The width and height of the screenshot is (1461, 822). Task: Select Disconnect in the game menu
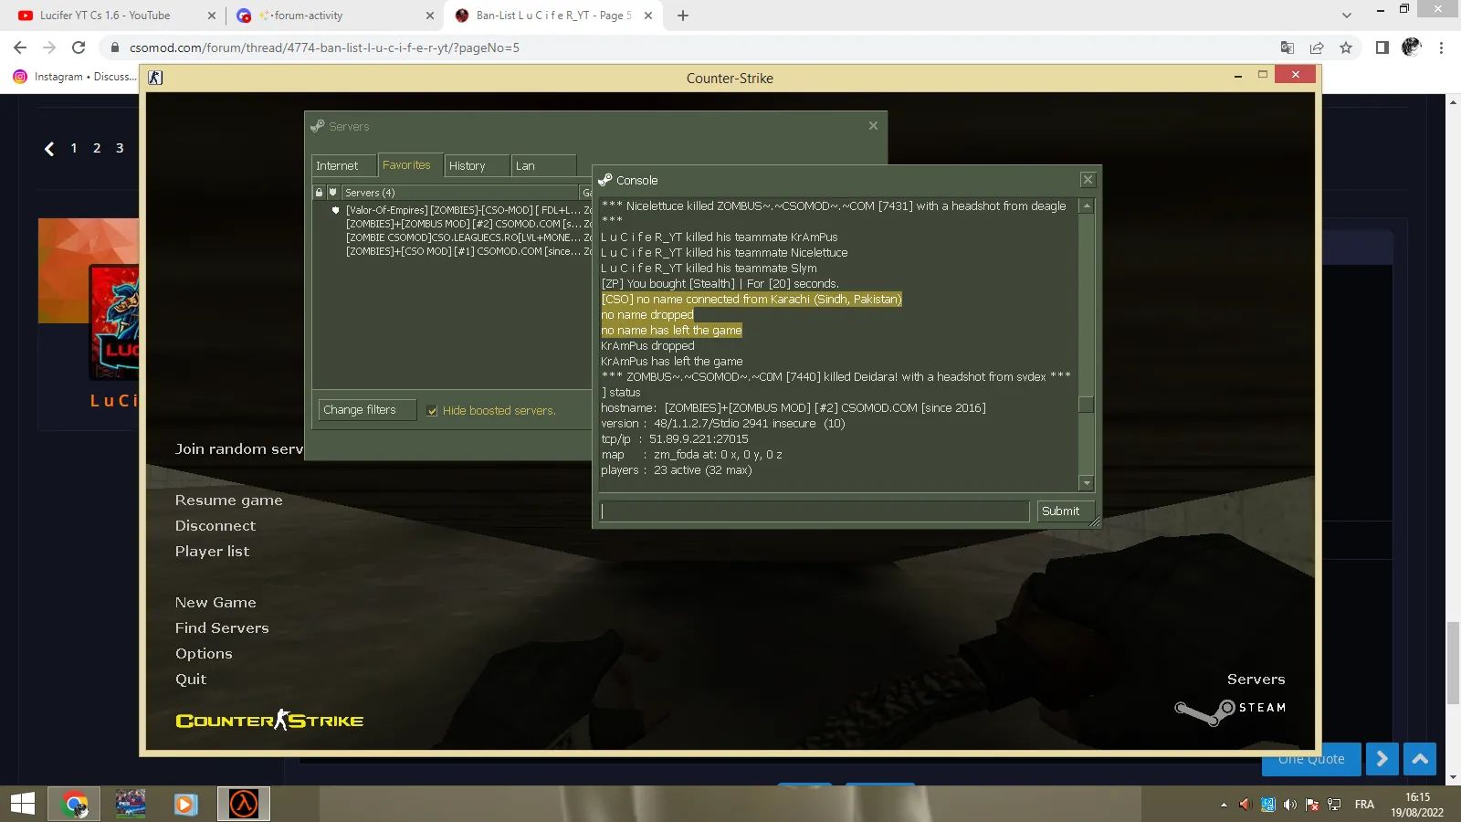tap(215, 526)
